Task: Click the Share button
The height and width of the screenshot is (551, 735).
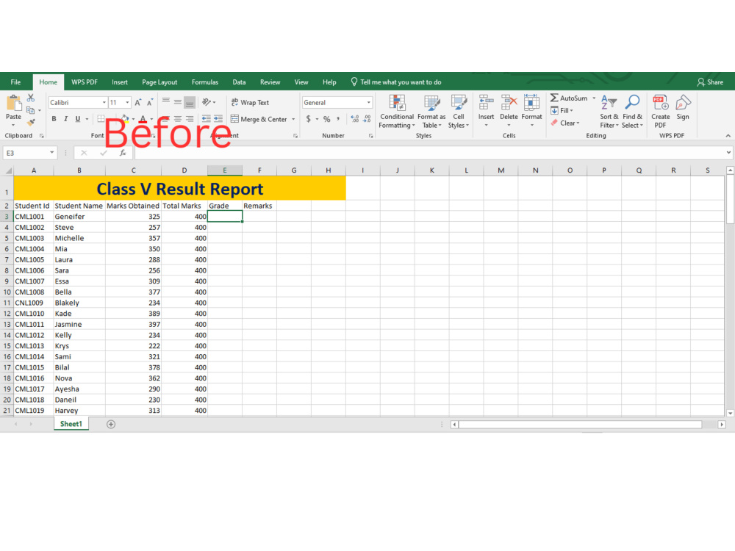Action: coord(710,82)
